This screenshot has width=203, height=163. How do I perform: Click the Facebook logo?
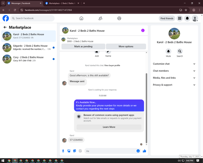pos(6,18)
